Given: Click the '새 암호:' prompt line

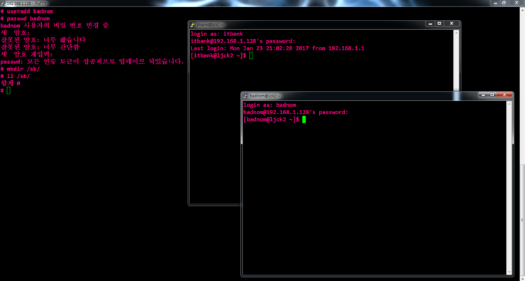Looking at the screenshot, I should click(x=15, y=33).
